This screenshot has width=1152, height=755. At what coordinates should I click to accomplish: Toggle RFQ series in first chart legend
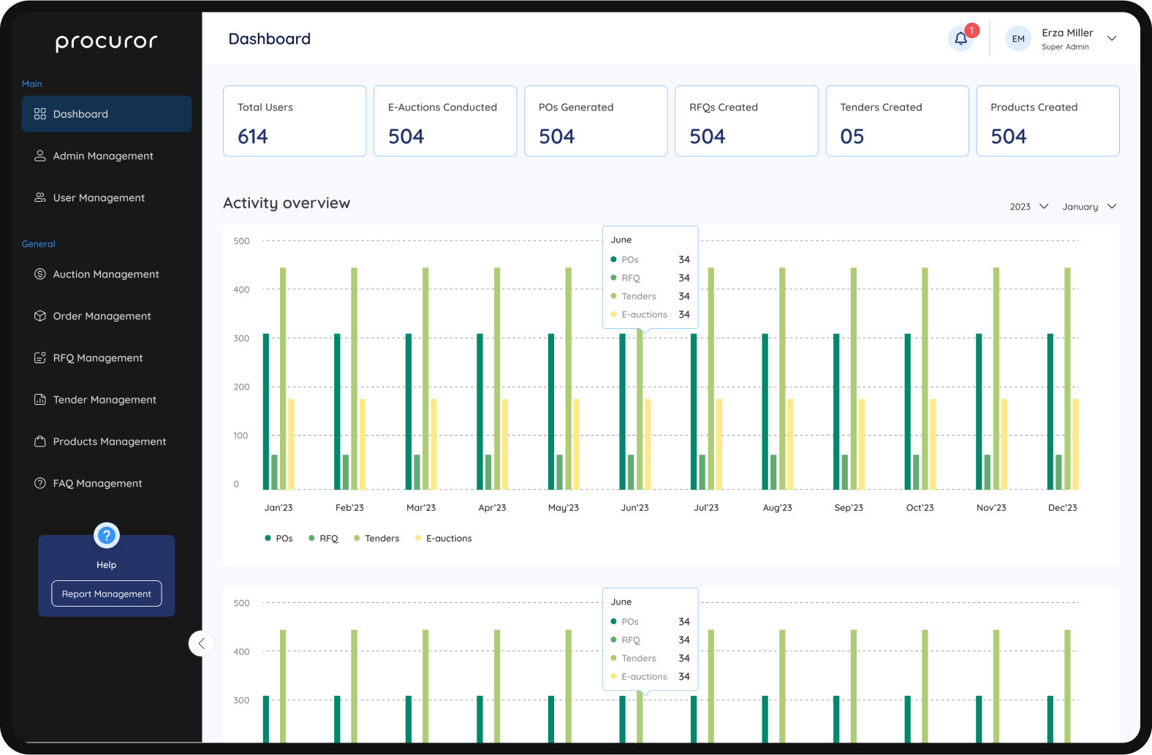click(x=323, y=539)
